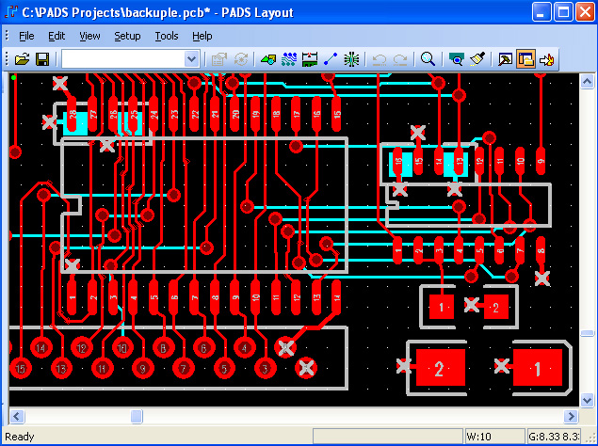Click the Redo arrow icon
This screenshot has height=446, width=598.
point(400,59)
